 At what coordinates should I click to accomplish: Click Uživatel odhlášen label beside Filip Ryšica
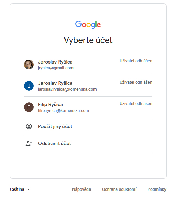click(x=136, y=104)
